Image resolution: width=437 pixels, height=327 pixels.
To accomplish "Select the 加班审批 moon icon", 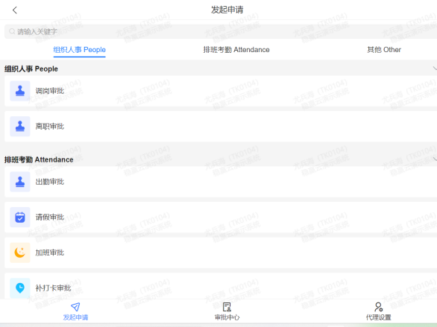I will [20, 253].
